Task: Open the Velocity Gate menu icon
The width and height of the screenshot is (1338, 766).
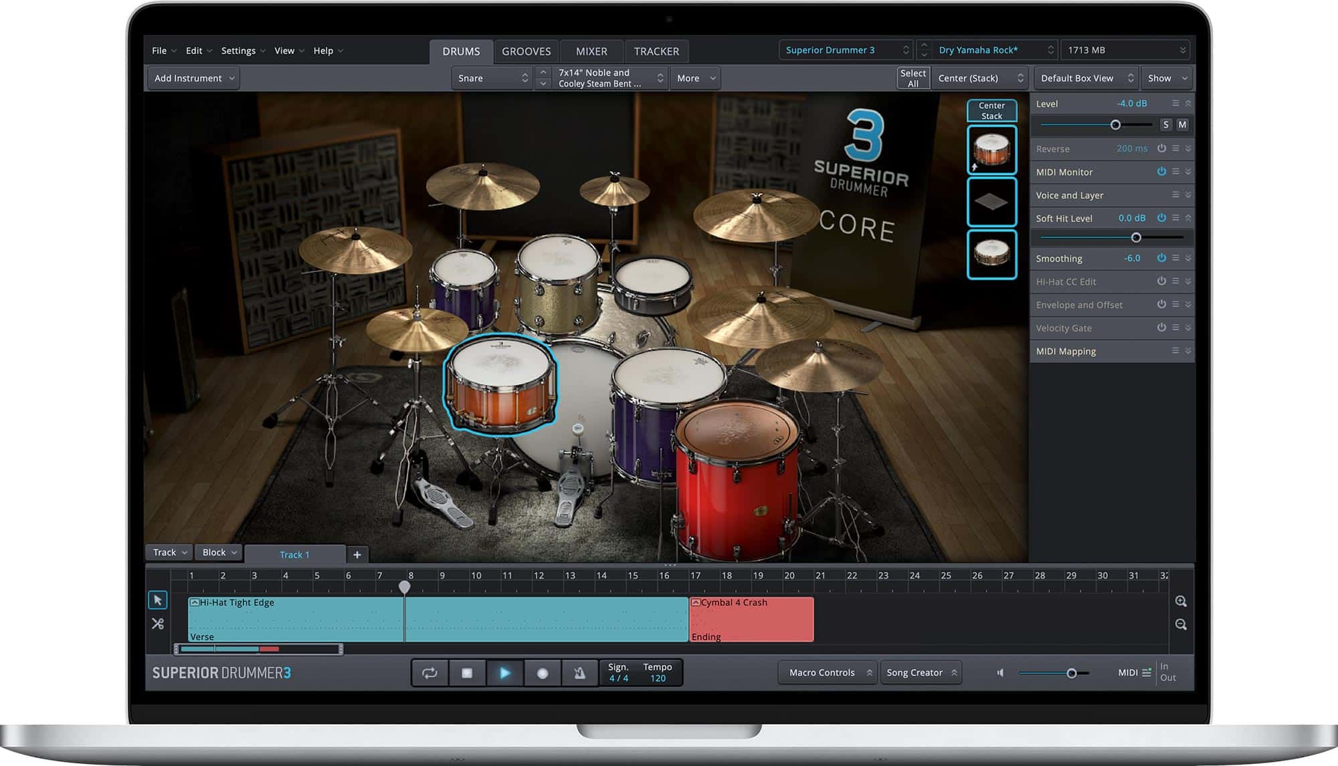Action: [1175, 327]
